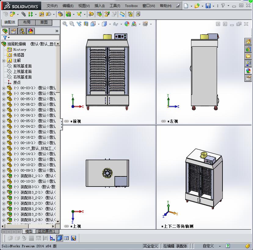Toggle the link views icon beside 前视 label

pyautogui.click(x=67, y=121)
